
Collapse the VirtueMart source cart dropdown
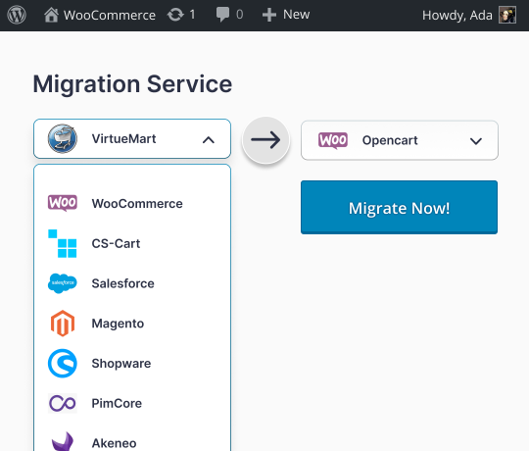click(132, 139)
